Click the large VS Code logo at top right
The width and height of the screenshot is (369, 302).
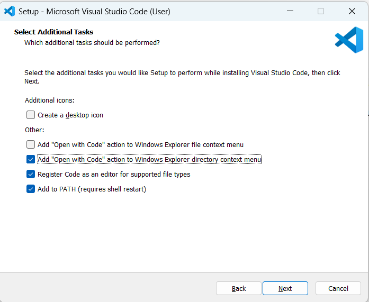tap(349, 40)
